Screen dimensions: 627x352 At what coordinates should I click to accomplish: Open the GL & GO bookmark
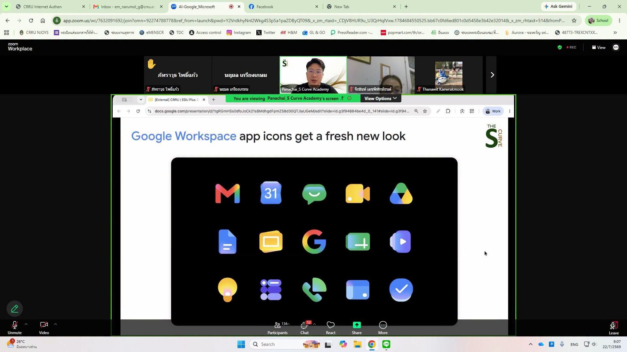(x=314, y=33)
